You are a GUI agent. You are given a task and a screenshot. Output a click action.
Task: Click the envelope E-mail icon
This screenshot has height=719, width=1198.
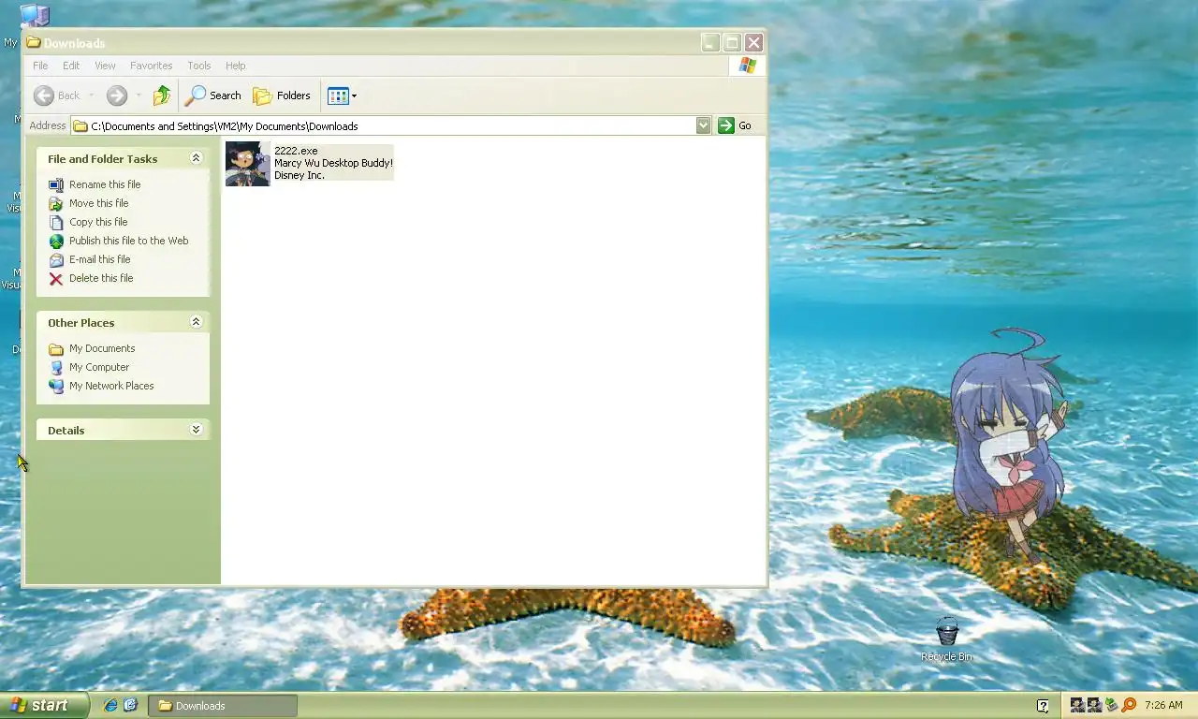point(56,259)
